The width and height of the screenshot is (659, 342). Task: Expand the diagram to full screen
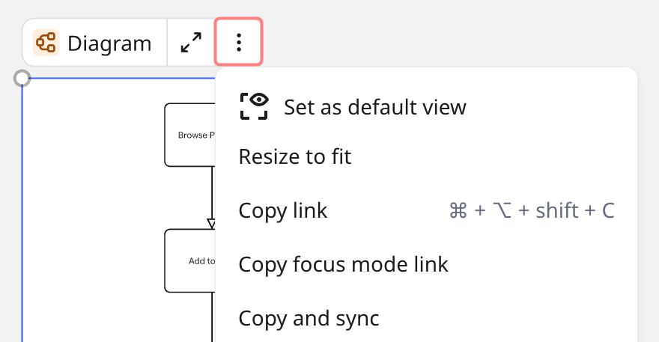[192, 43]
